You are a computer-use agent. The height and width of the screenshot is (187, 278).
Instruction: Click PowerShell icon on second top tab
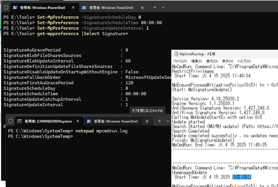84,7
